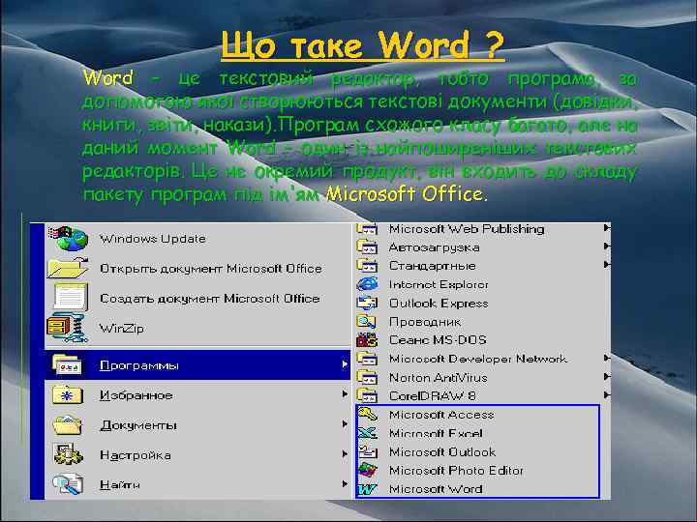Click the Microsoft Web Publishing folder icon
The height and width of the screenshot is (522, 697).
(367, 229)
